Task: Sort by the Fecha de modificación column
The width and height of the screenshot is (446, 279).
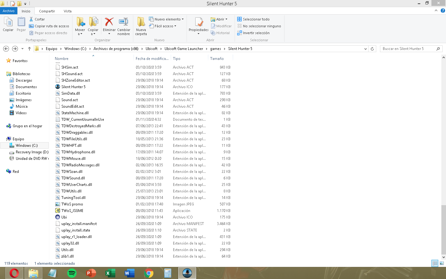Action: tap(152, 59)
